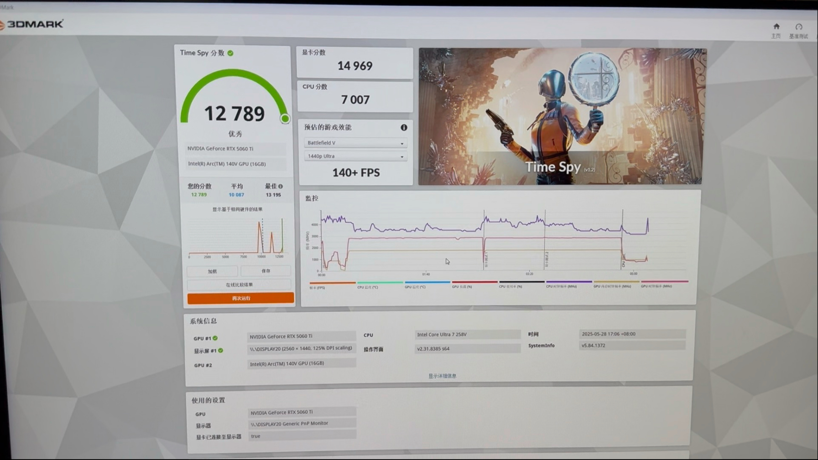Click the green check beside GPU #1
This screenshot has width=818, height=460.
click(215, 338)
